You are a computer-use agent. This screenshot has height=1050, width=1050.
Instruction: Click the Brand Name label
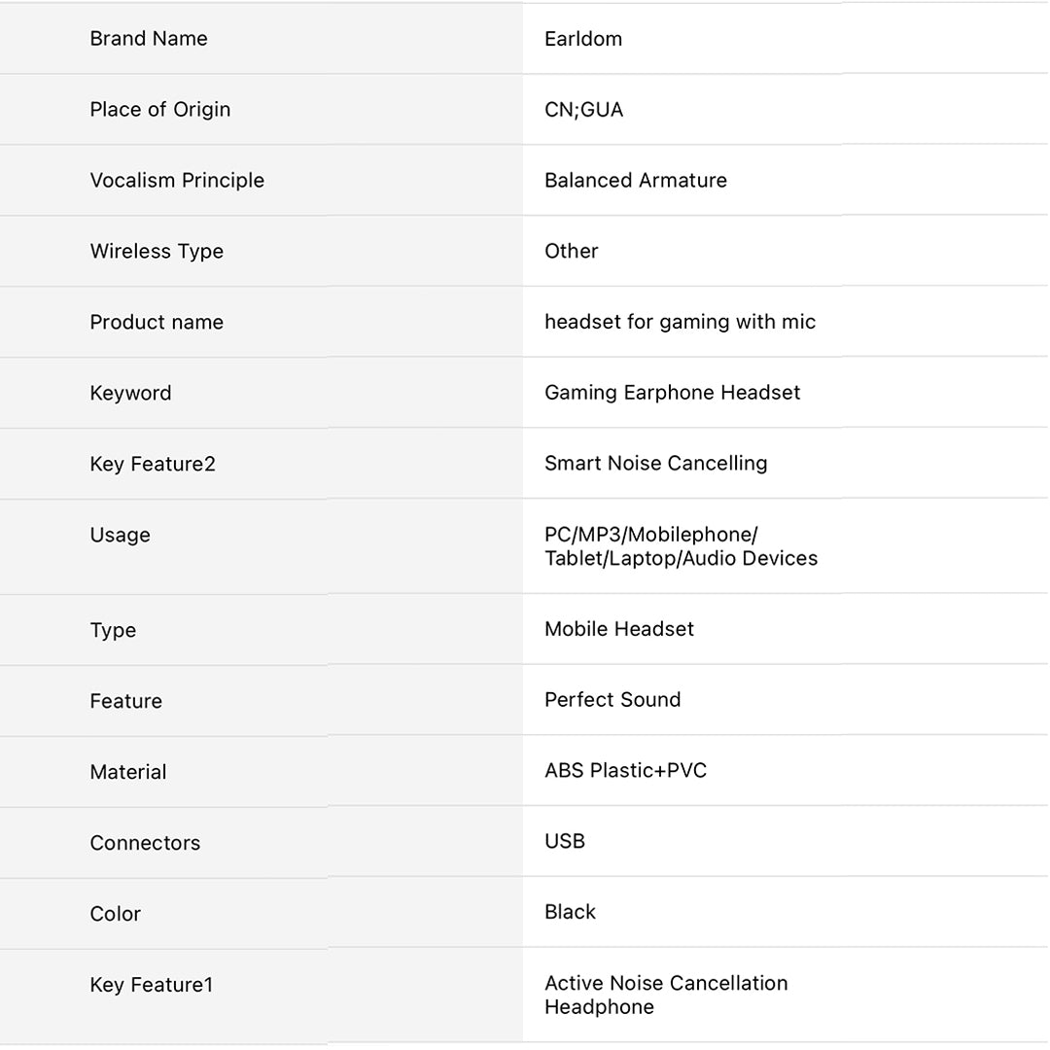(149, 39)
